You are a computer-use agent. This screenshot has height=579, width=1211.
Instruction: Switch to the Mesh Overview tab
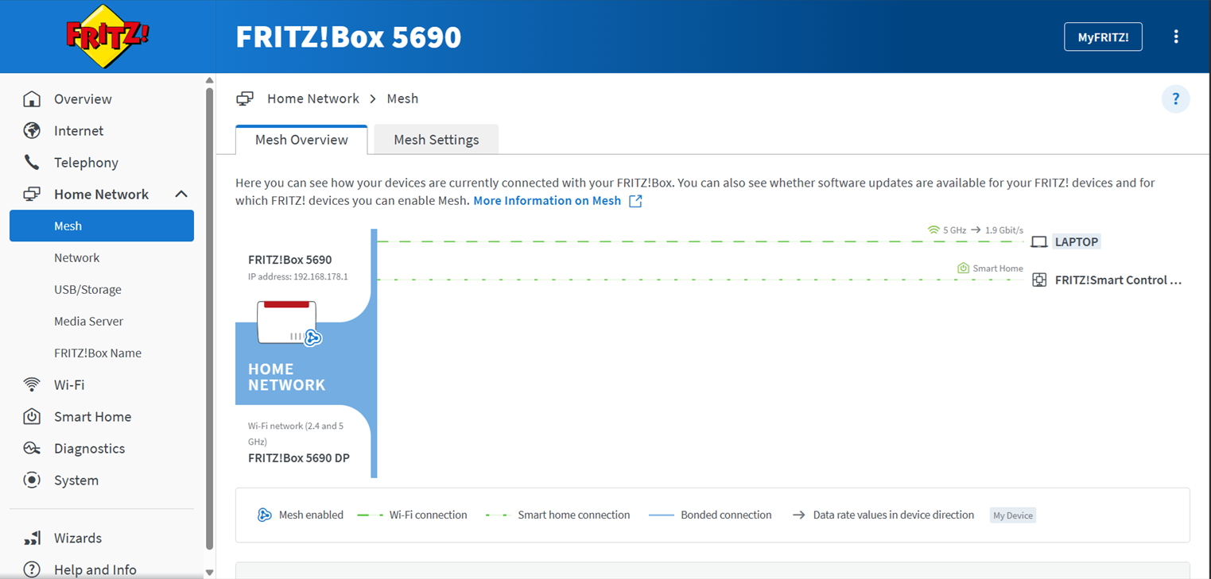coord(301,140)
